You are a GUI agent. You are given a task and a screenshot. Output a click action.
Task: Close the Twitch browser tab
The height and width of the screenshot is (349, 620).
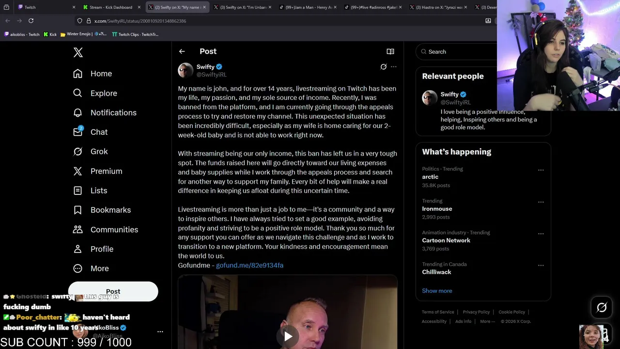[74, 7]
